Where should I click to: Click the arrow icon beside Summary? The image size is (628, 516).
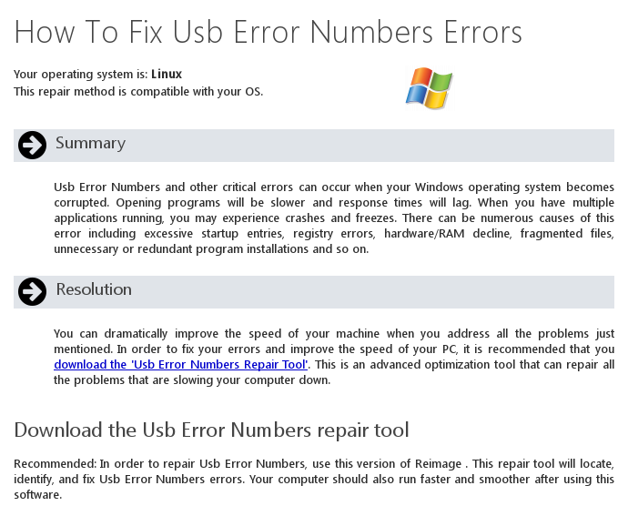(32, 145)
